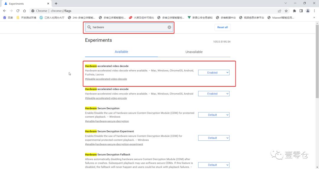The width and height of the screenshot is (319, 169).
Task: Click the browser back arrow
Action: [x=4, y=11]
